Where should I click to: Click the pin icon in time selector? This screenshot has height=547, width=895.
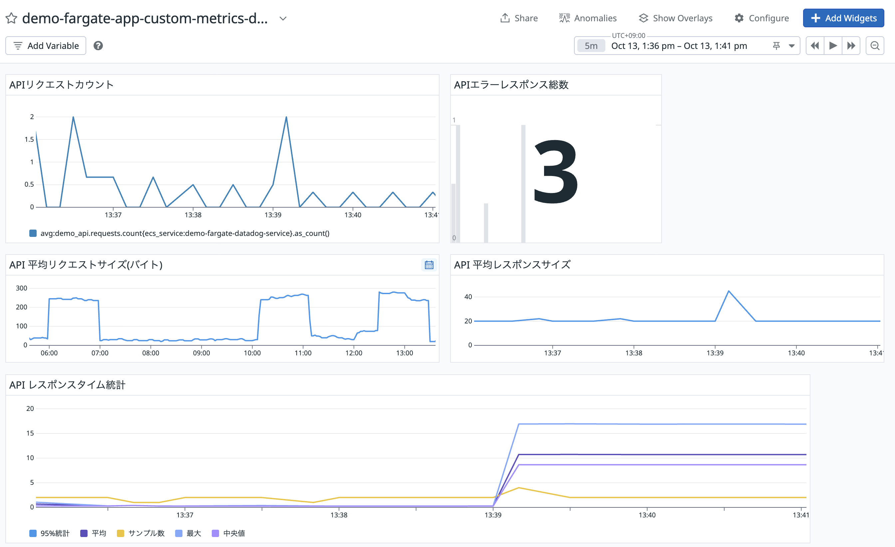pyautogui.click(x=776, y=46)
